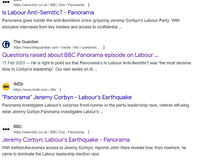Image resolution: width=202 pixels, height=160 pixels.
Task: Click the theguardian.com breadcrumb URL
Action: 56,47
